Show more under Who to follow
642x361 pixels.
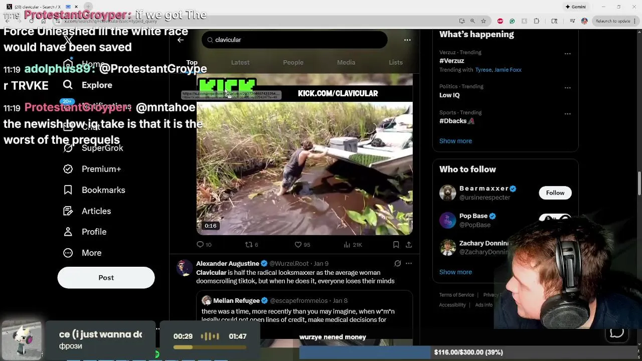coord(455,272)
